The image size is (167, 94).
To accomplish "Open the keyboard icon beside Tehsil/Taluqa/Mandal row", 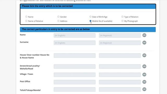I will pos(144,89).
